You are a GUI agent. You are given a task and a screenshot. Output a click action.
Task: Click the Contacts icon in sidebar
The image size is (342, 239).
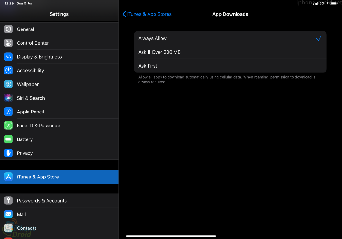tap(8, 228)
